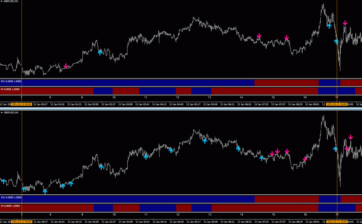This screenshot has width=362, height=224.
Task: Select upper chart pink arrow between sessions 14 and 15
Action: pos(259,36)
